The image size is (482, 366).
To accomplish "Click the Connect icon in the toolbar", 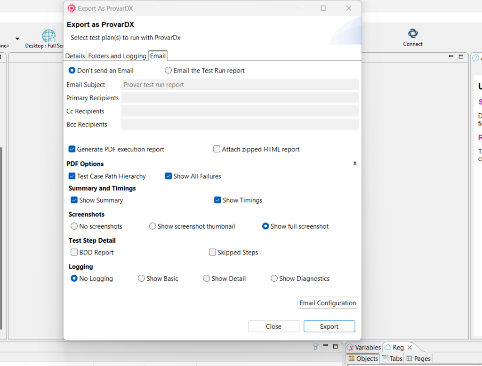I will 412,33.
